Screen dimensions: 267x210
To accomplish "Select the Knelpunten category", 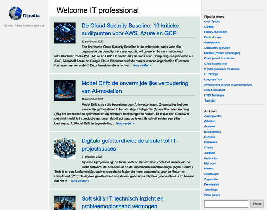I will (211, 158).
